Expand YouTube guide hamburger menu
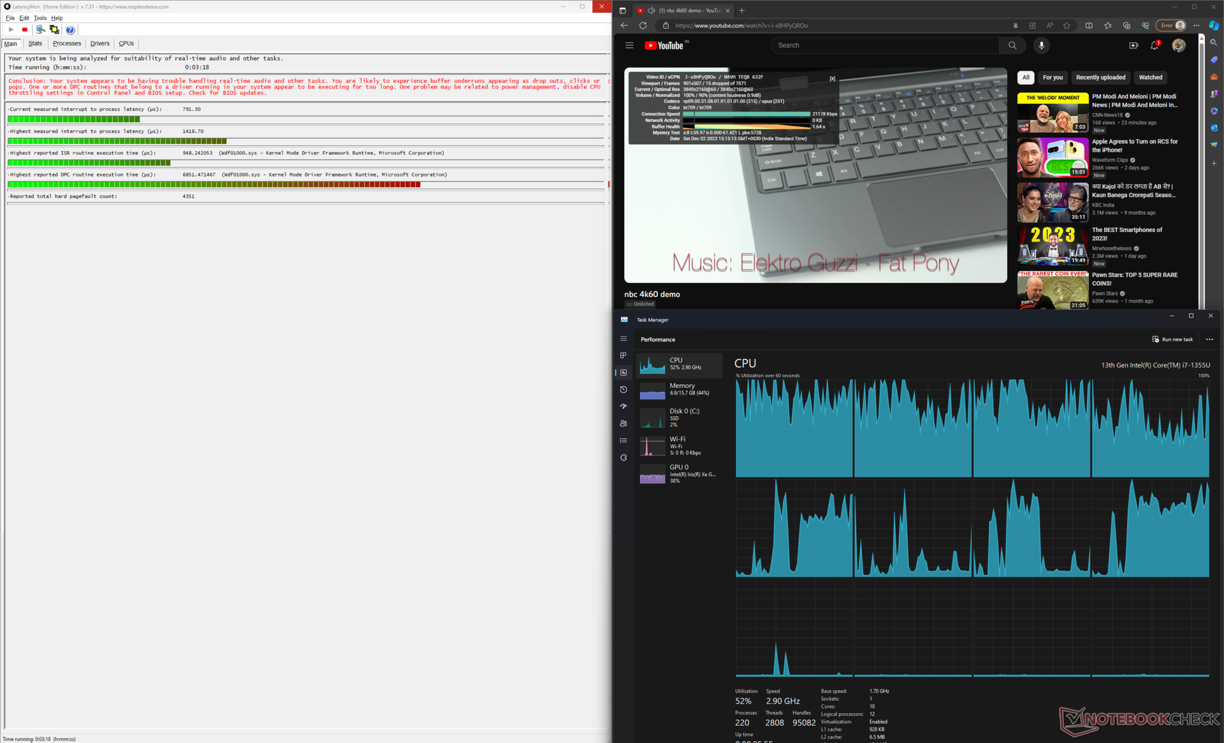This screenshot has width=1224, height=743. coord(629,45)
